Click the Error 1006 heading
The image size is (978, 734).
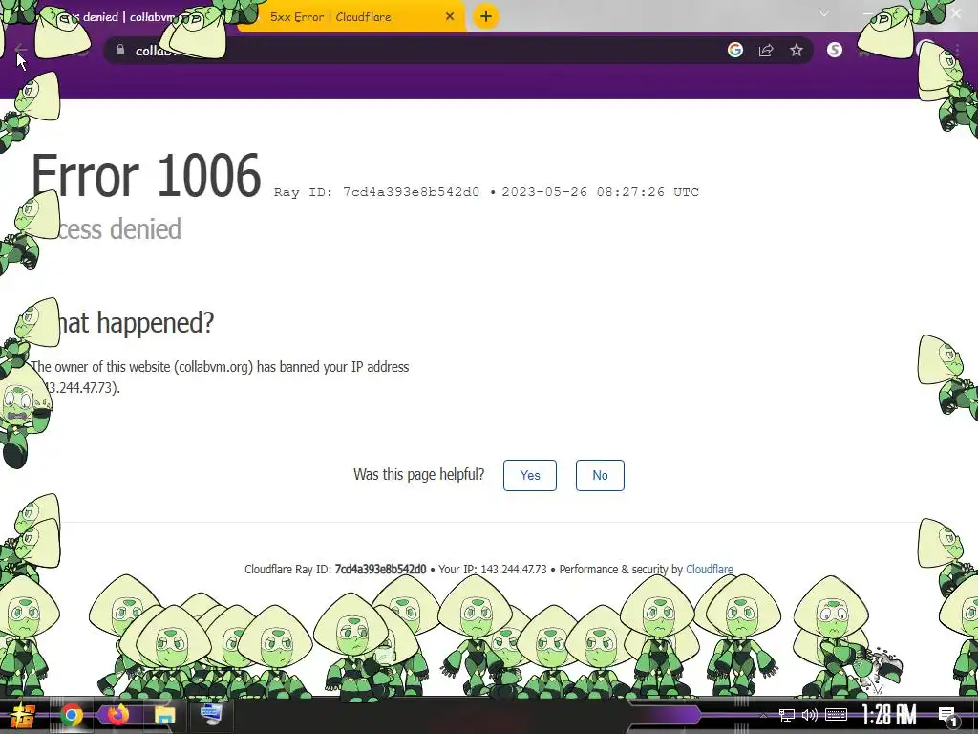point(146,176)
